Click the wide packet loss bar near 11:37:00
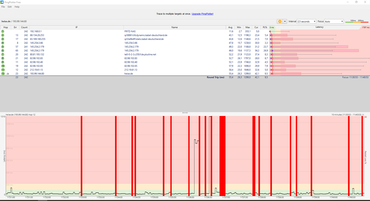 pyautogui.click(x=222, y=155)
